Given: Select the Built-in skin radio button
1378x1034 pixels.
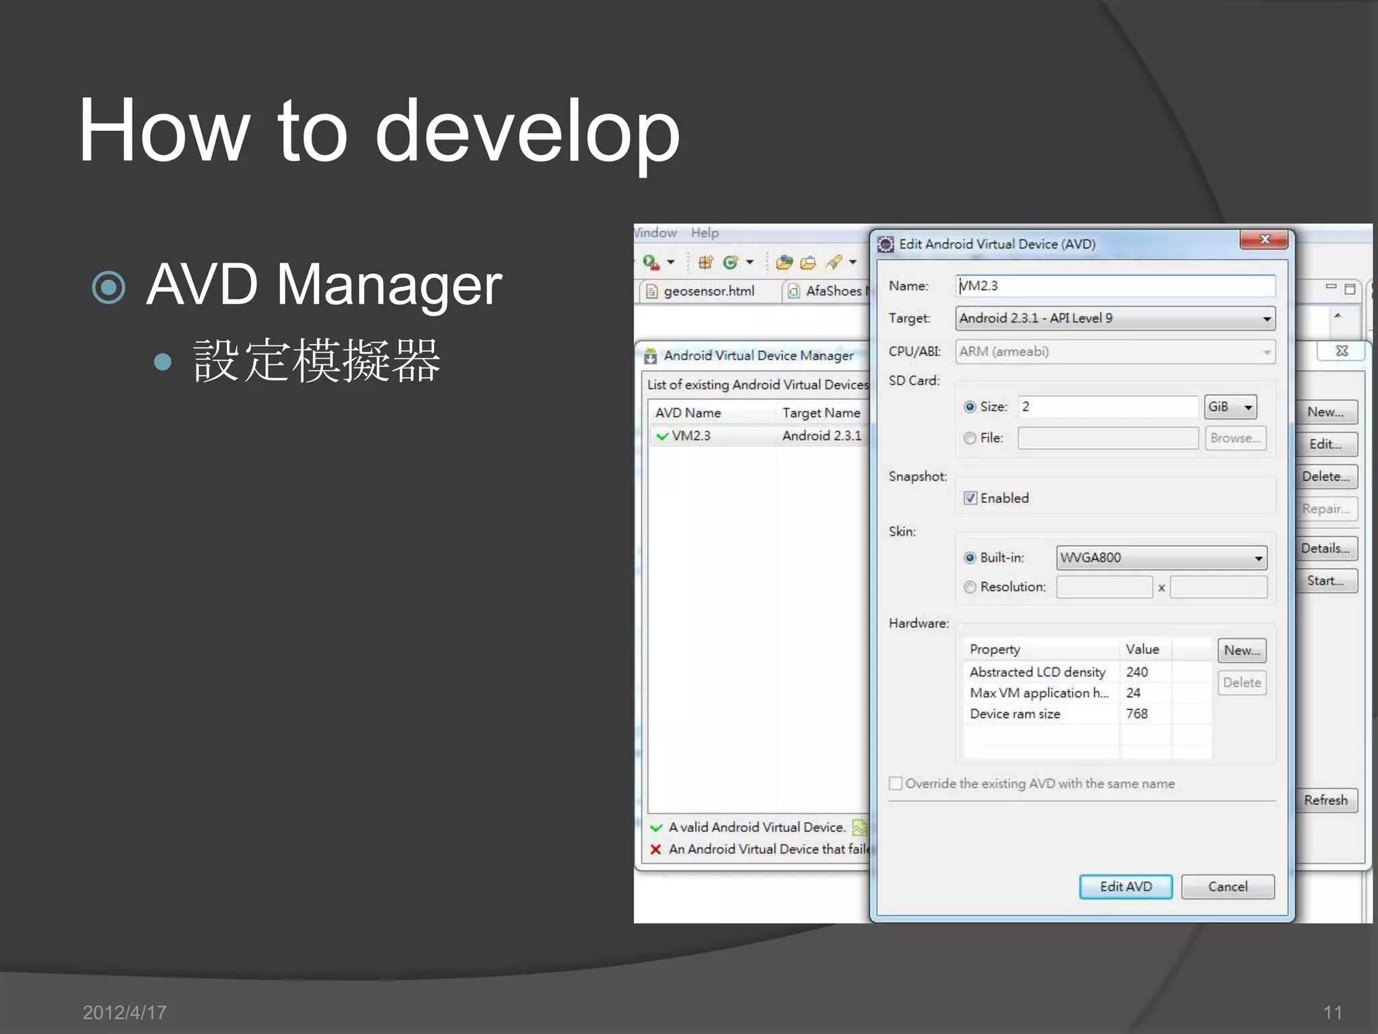Looking at the screenshot, I should click(970, 557).
